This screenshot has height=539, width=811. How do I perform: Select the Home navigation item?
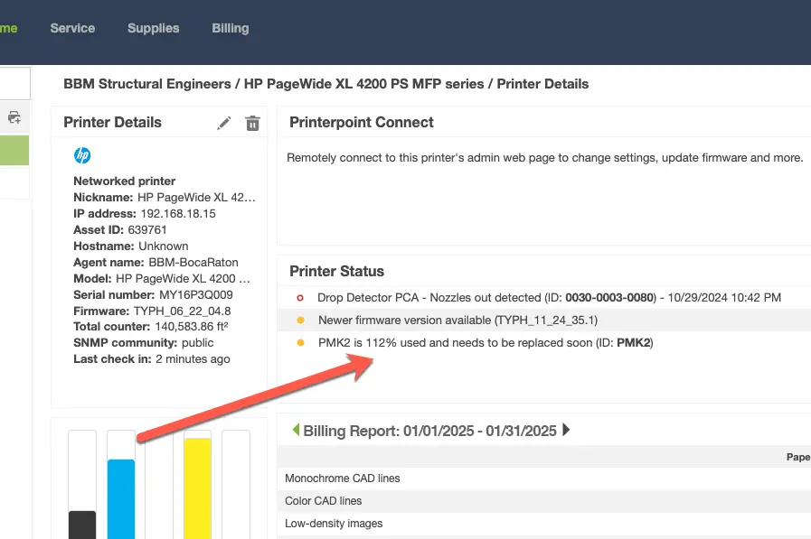point(7,28)
